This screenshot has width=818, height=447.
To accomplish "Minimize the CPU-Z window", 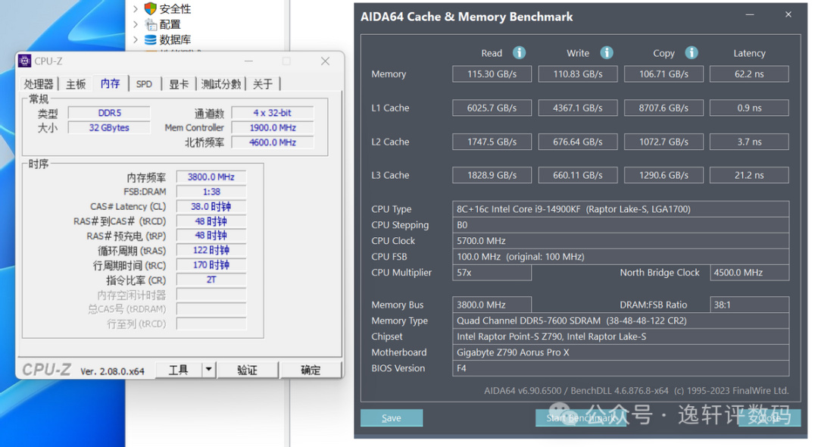I will 249,61.
